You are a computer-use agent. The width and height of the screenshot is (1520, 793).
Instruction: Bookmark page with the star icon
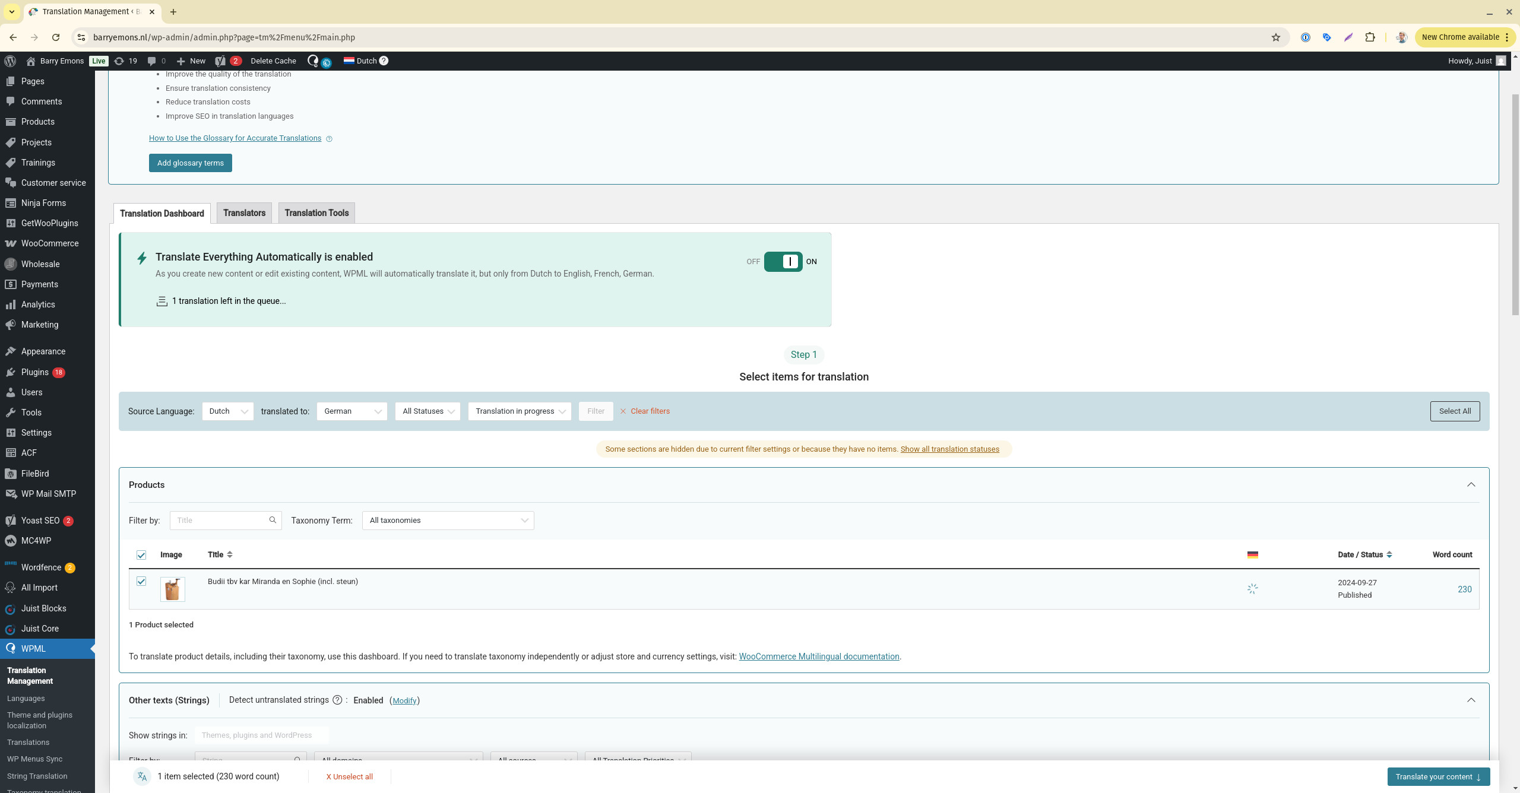(x=1275, y=37)
